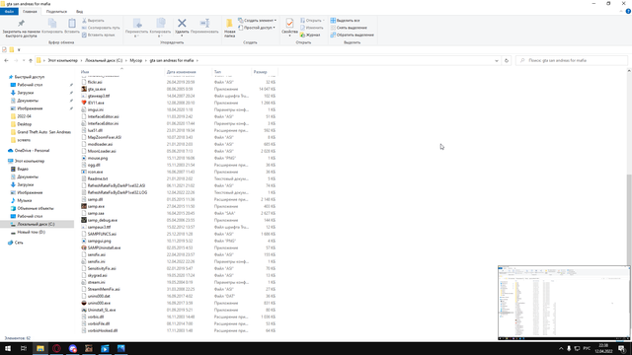The image size is (632, 355).
Task: Select the gta_sa.exe file
Action: 97,89
